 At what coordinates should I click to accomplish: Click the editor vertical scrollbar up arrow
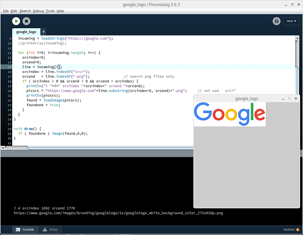pyautogui.click(x=297, y=38)
